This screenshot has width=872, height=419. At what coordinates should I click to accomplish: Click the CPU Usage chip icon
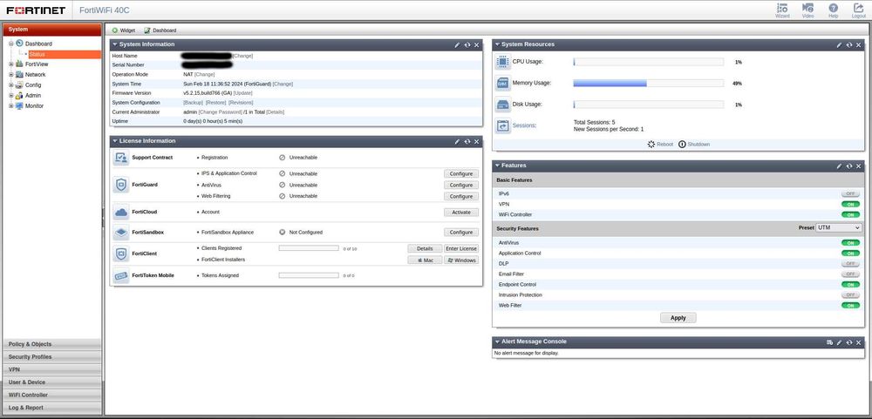pos(503,62)
